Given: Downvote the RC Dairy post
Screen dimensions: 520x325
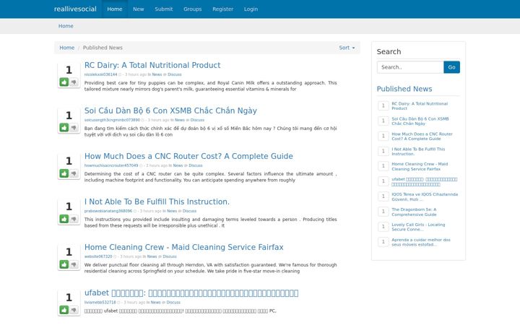Looking at the screenshot, I should tap(74, 82).
